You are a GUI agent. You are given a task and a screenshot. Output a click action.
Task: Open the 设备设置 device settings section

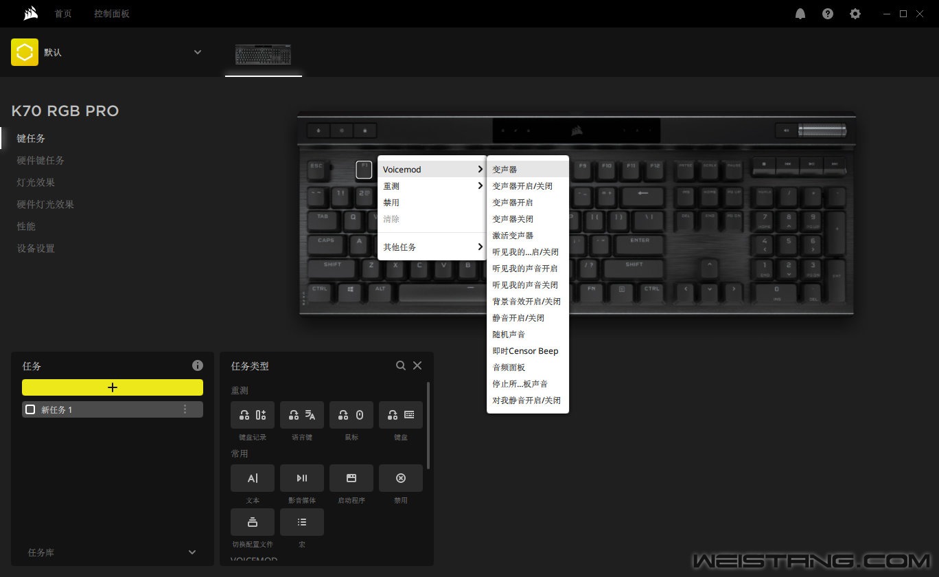click(x=36, y=248)
